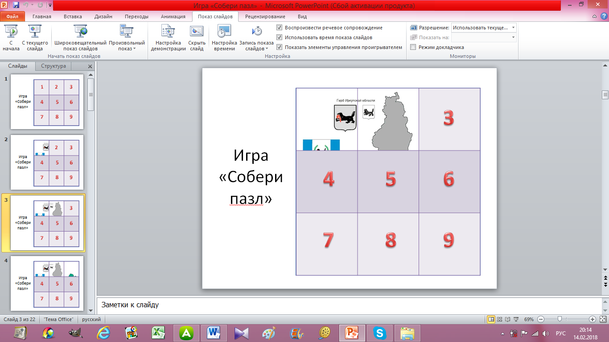Open Произвольный показ dropdown

click(127, 38)
